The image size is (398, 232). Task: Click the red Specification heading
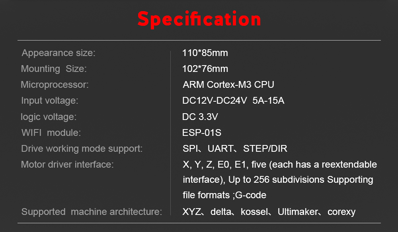pyautogui.click(x=199, y=19)
